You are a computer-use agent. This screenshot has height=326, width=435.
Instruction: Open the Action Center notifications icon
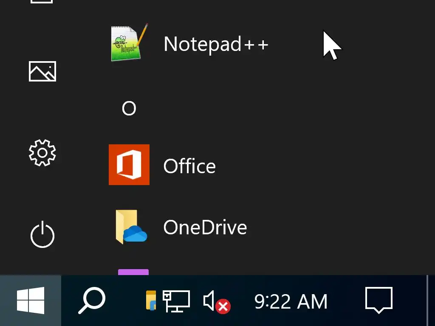pos(379,301)
